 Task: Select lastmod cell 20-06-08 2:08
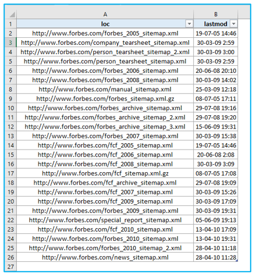coord(216,155)
